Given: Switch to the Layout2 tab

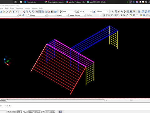Looking at the screenshot, I should pos(4,100).
